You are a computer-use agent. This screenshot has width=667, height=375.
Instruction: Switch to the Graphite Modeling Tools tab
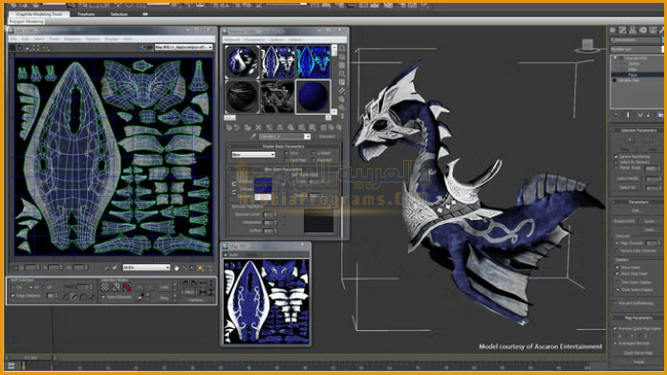tap(39, 14)
